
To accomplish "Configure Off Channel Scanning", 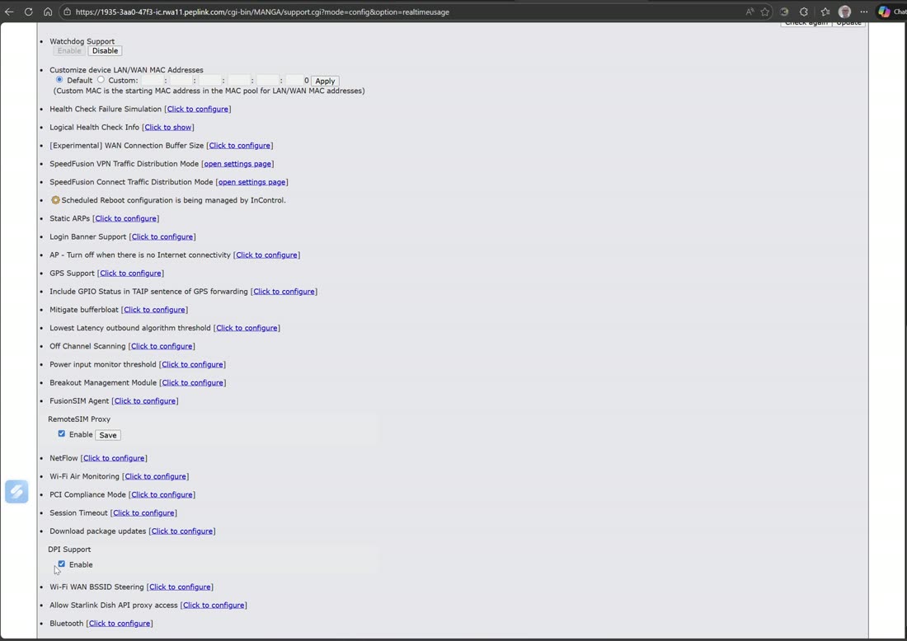I will pyautogui.click(x=162, y=346).
